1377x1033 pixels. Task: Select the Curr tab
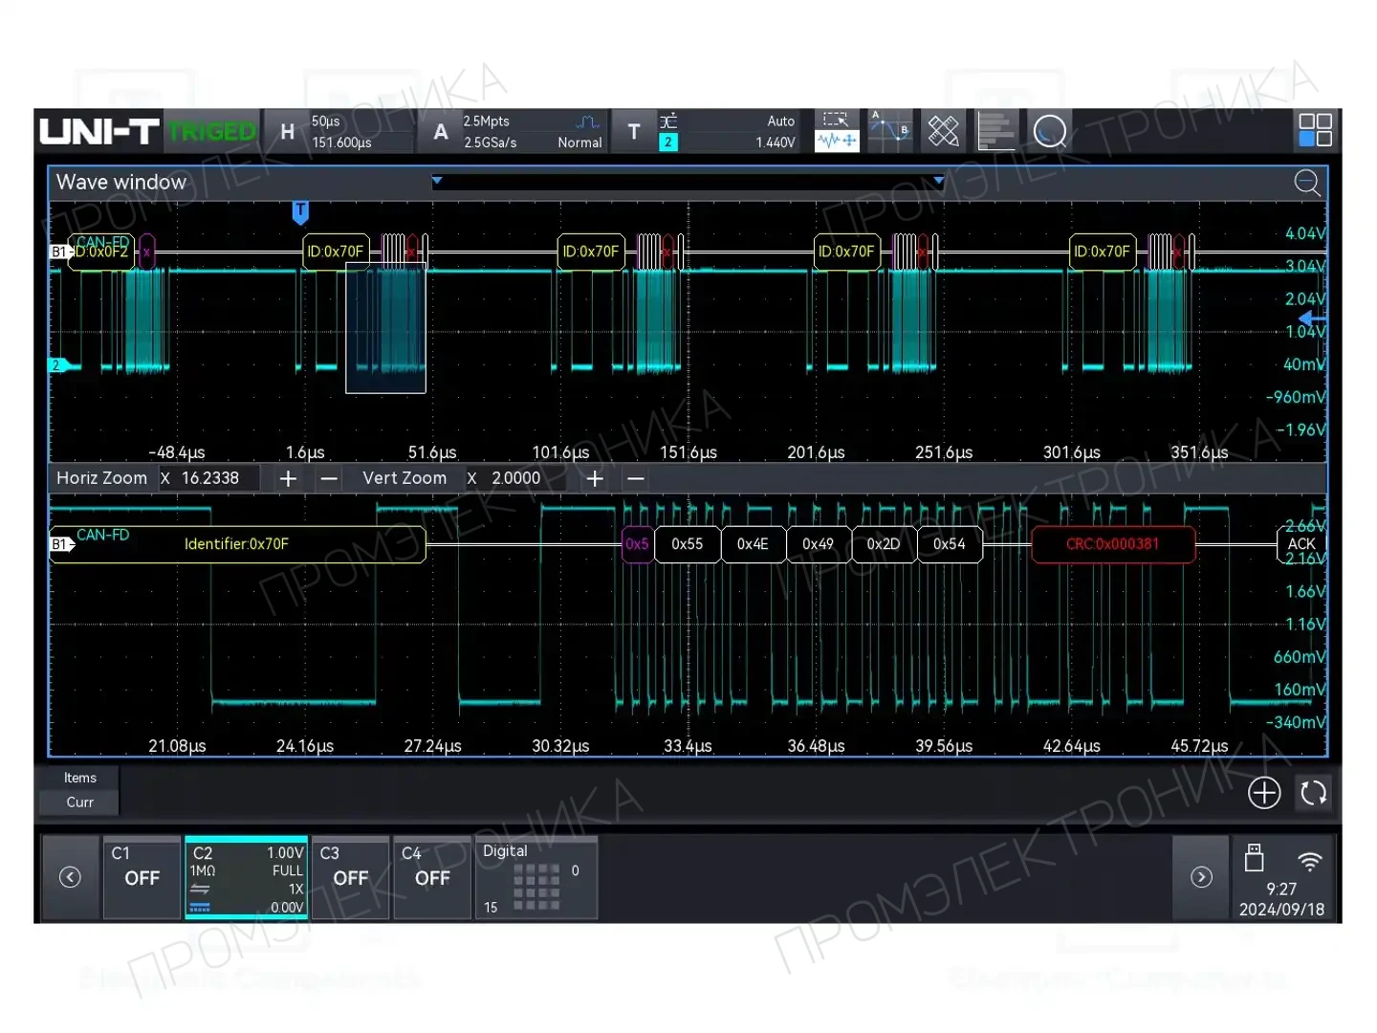pyautogui.click(x=79, y=802)
